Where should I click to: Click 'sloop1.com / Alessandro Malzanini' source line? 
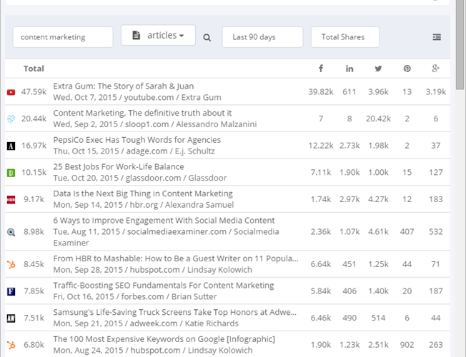(x=191, y=124)
